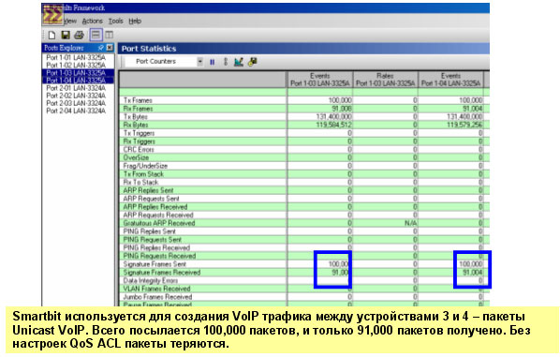Click the Print icon in toolbar
Image resolution: width=560 pixels, height=357 pixels.
point(79,35)
